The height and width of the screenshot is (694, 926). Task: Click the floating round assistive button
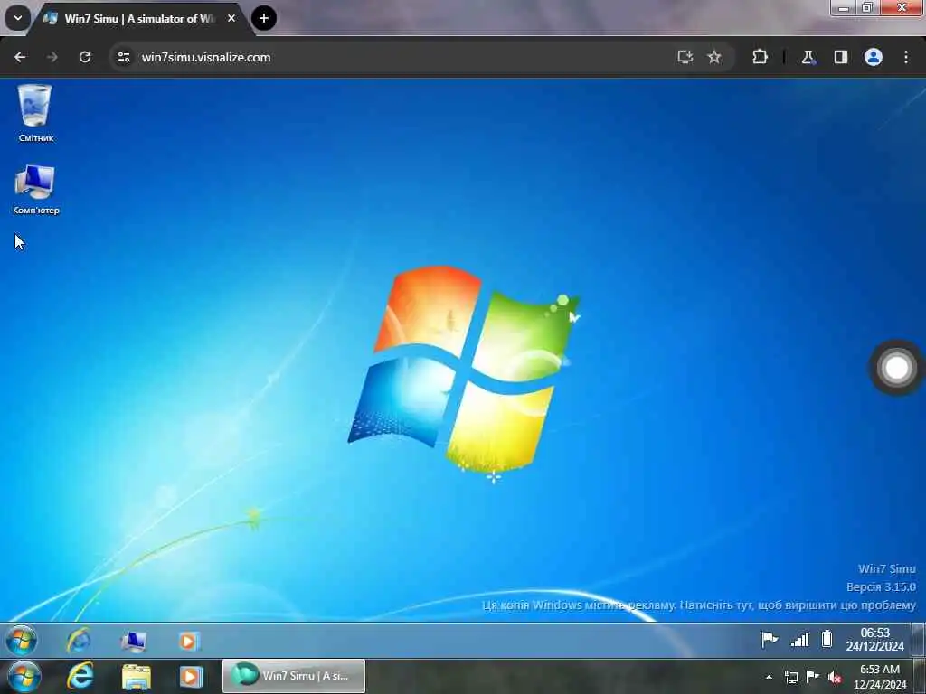[x=896, y=368]
